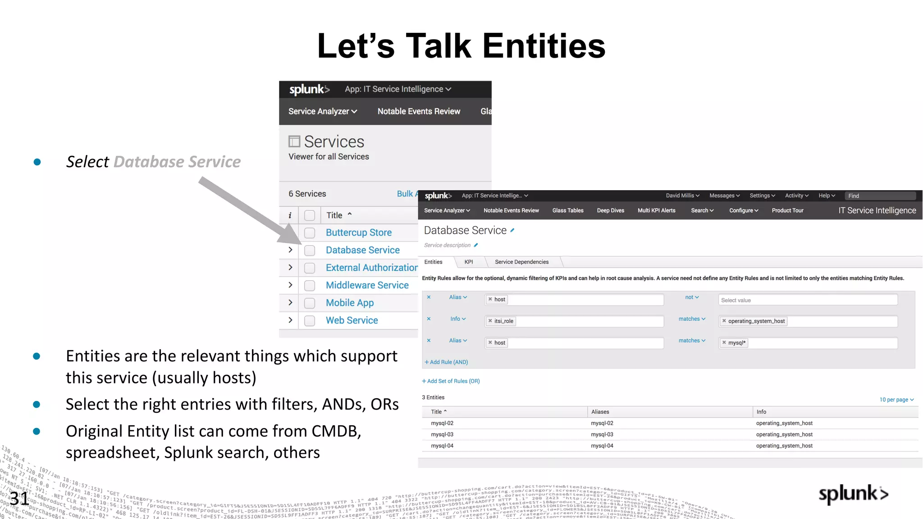Open the 'not' operator dropdown
Screen dimensions: 923x519
[692, 297]
